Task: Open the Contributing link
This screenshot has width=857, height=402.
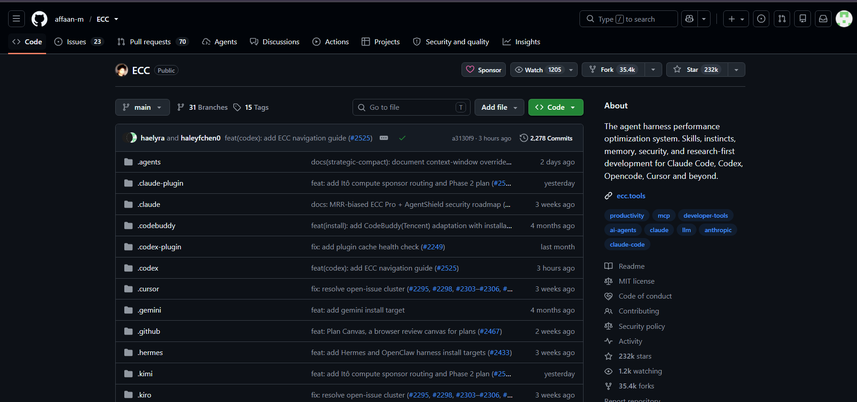Action: pyautogui.click(x=639, y=311)
